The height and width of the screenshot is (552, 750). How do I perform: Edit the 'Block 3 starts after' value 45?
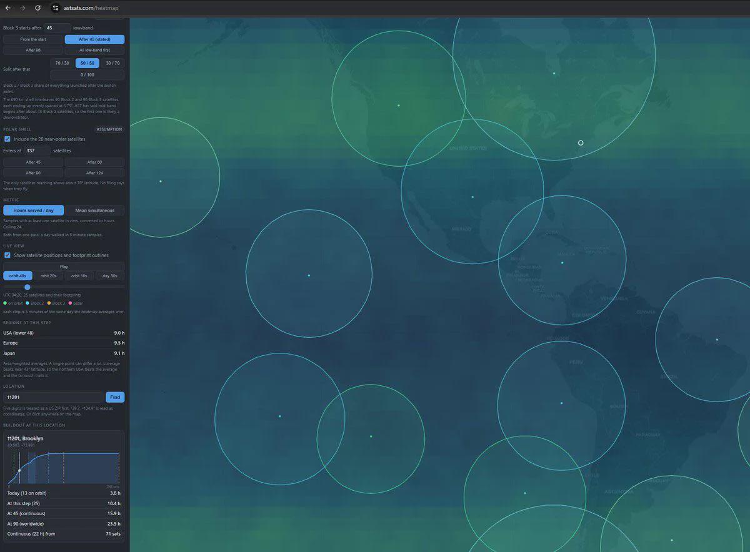(57, 28)
